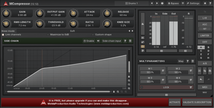Select preset slot A
This screenshot has width=214, height=108.
[201, 47]
